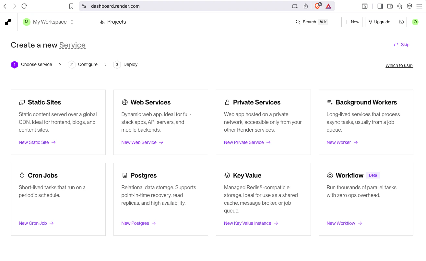Click the screen cast icon in address bar
The width and height of the screenshot is (426, 261).
pyautogui.click(x=295, y=6)
